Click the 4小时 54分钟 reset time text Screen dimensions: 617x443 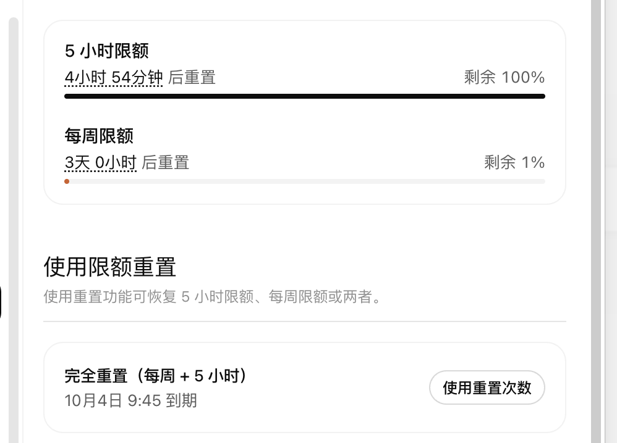pos(113,77)
